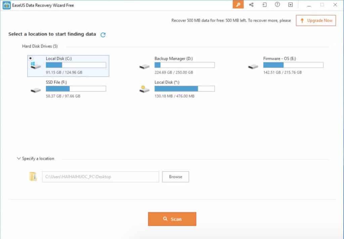The height and width of the screenshot is (239, 344).
Task: Click Upgrade Now button
Action: click(316, 20)
